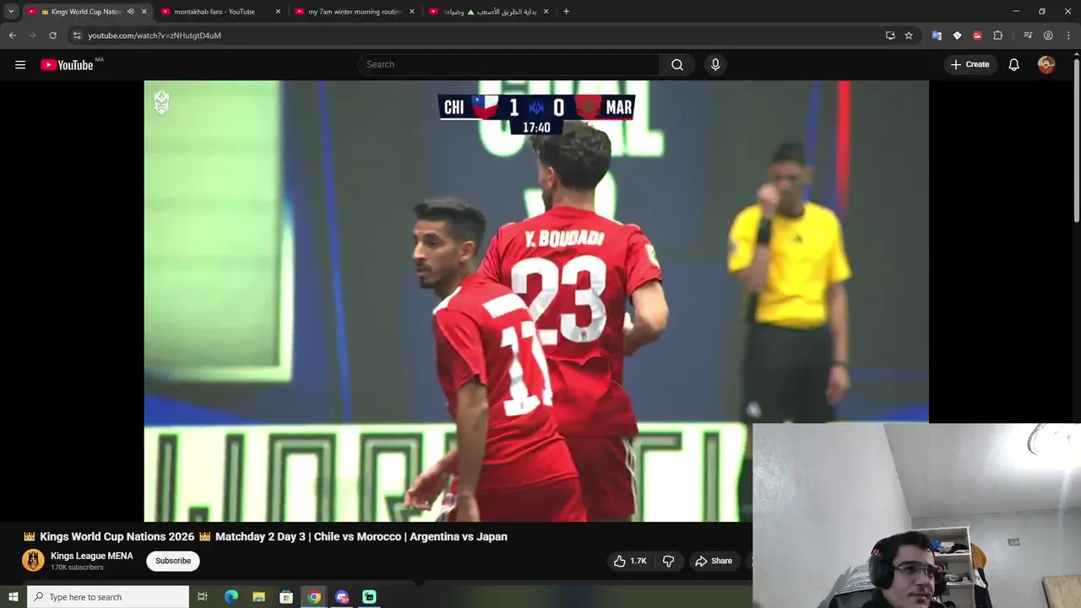Viewport: 1081px width, 608px height.
Task: Open a new browser tab
Action: point(566,12)
